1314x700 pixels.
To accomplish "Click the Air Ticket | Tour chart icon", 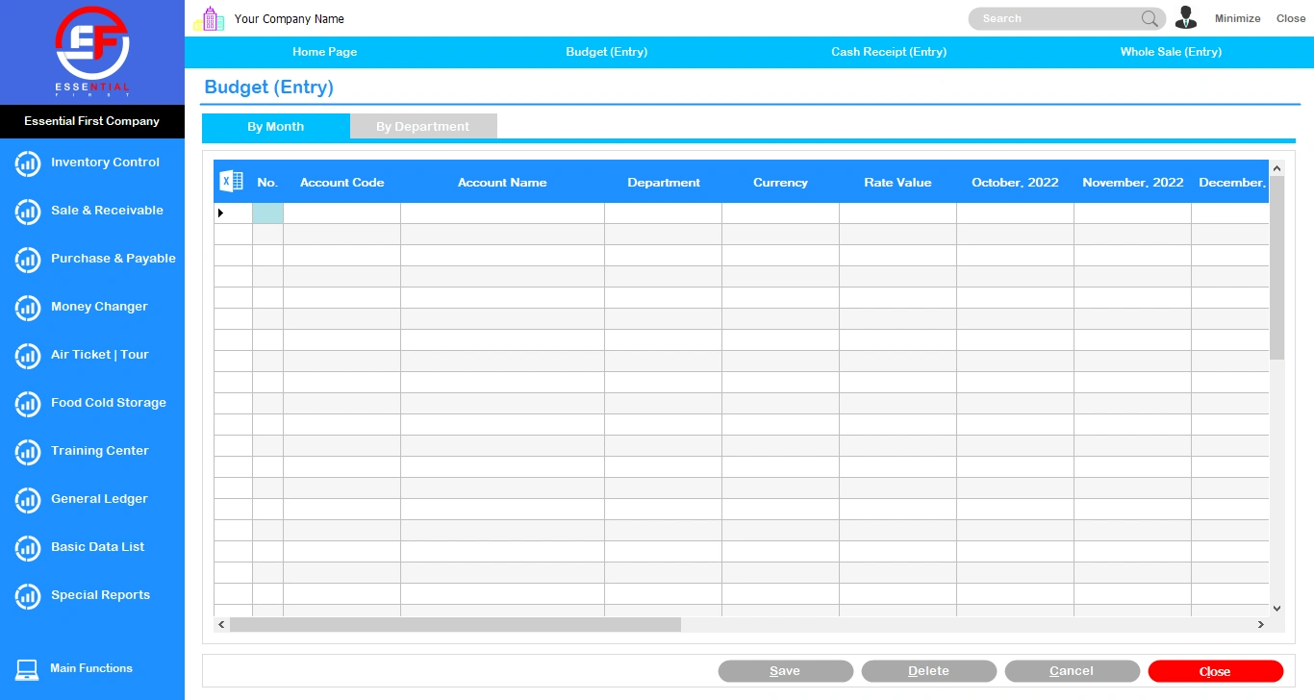I will [x=28, y=356].
